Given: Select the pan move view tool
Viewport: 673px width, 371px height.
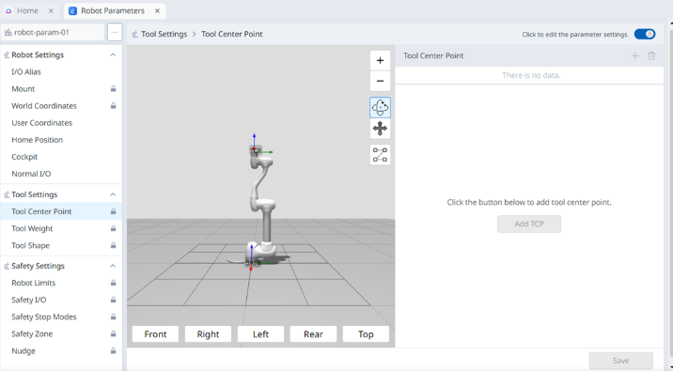Looking at the screenshot, I should pos(380,129).
